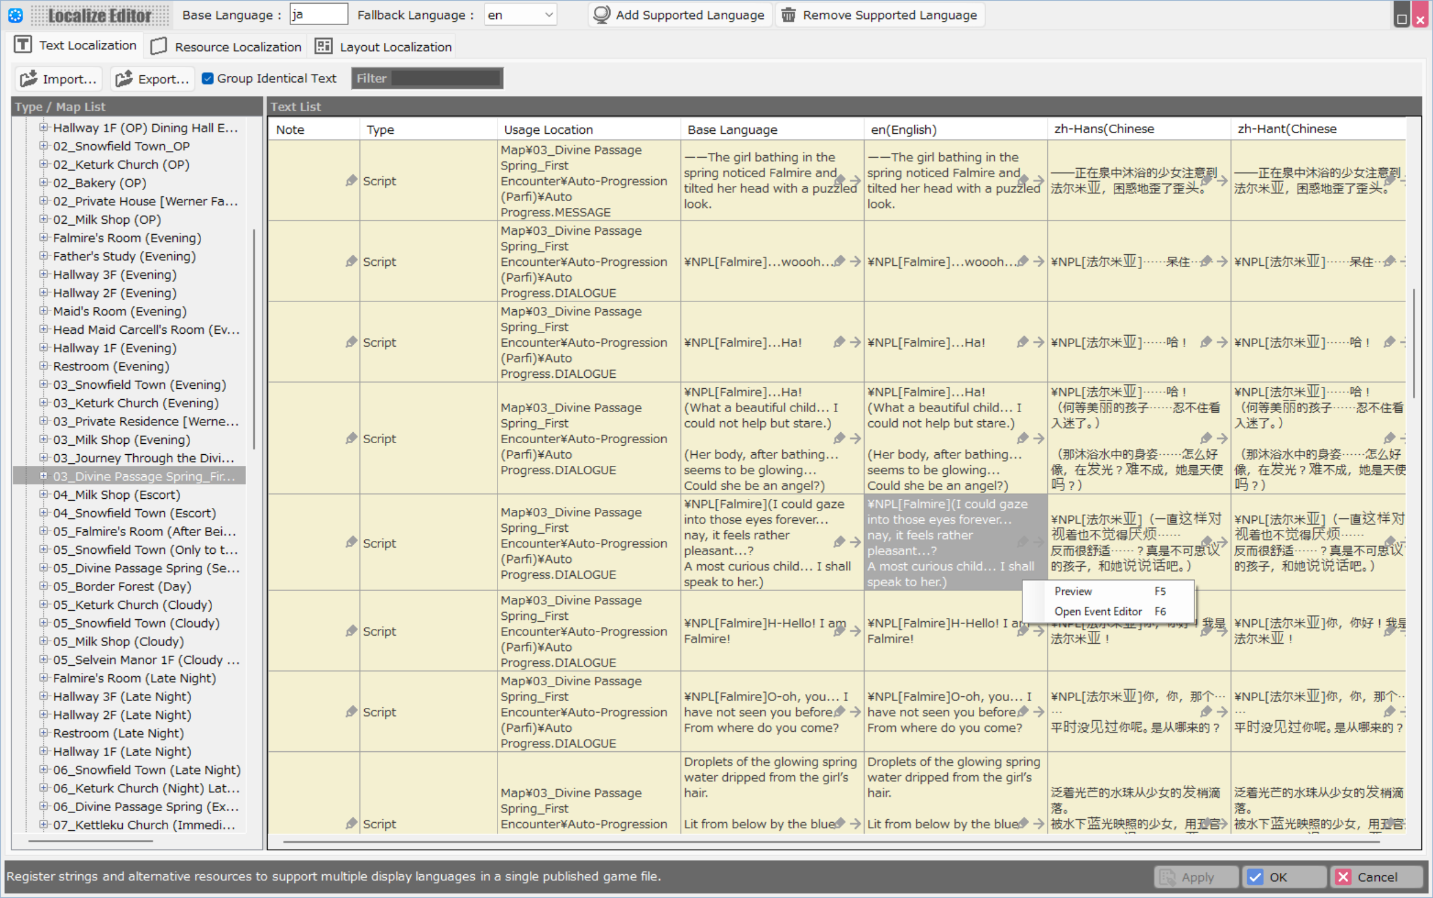The height and width of the screenshot is (898, 1433).
Task: Expand the 04_Milk Shop (Escort) tree node
Action: 43,494
